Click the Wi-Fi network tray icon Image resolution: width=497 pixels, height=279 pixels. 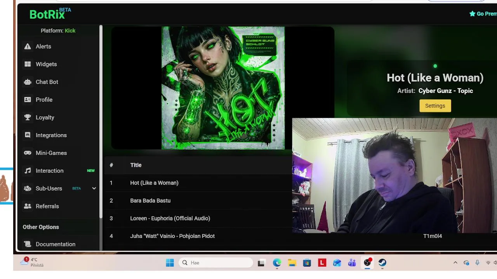point(488,263)
